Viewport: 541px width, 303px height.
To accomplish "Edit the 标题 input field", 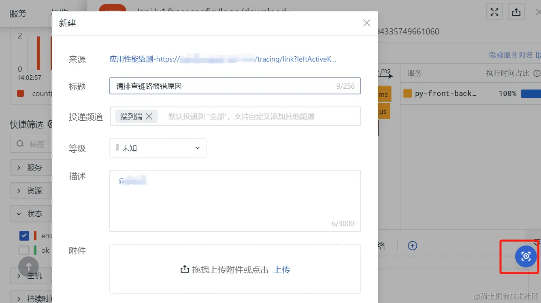I will (x=235, y=86).
